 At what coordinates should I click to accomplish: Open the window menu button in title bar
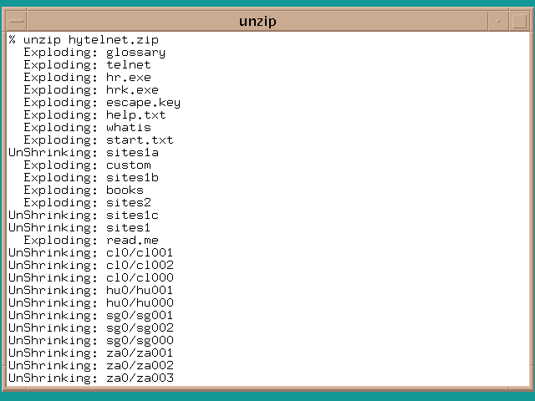(x=16, y=20)
